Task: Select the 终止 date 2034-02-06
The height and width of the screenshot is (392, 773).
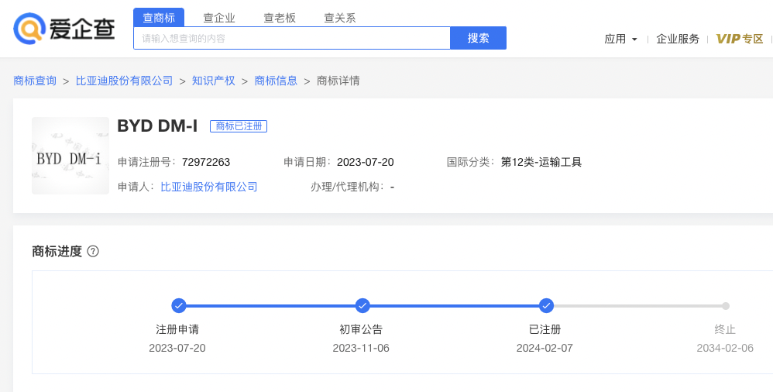Action: 725,348
